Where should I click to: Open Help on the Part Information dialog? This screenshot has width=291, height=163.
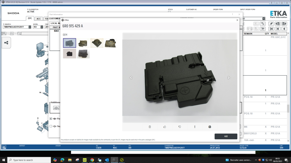[232, 15]
